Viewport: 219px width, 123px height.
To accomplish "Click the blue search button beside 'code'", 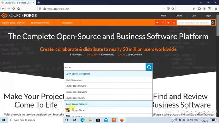I will 149,67.
